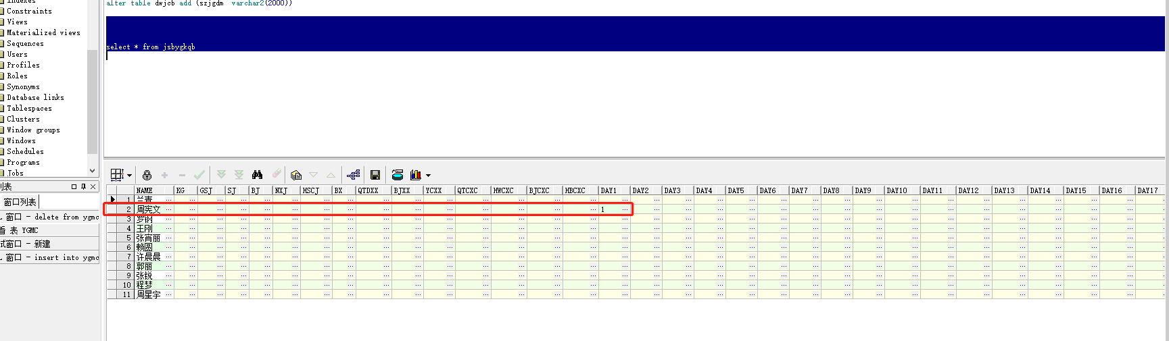Click the 'alter table dwjcb' SQL line

tap(199, 3)
